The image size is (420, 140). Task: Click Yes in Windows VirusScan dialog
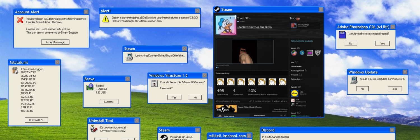[174, 97]
